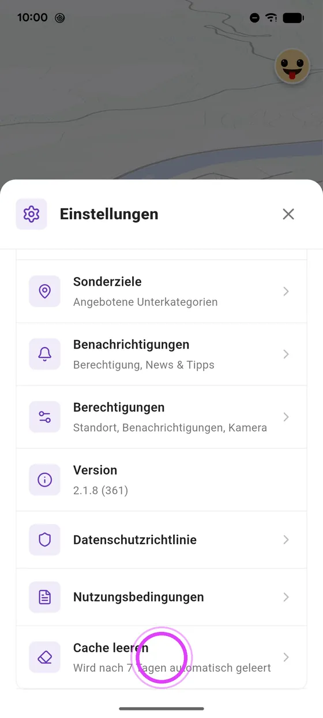Tap the Einstellungen gear icon
323x718 pixels.
click(31, 214)
